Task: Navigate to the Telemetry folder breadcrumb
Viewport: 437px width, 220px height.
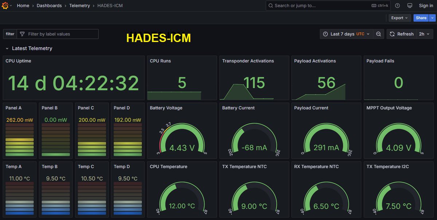Action: tap(79, 5)
